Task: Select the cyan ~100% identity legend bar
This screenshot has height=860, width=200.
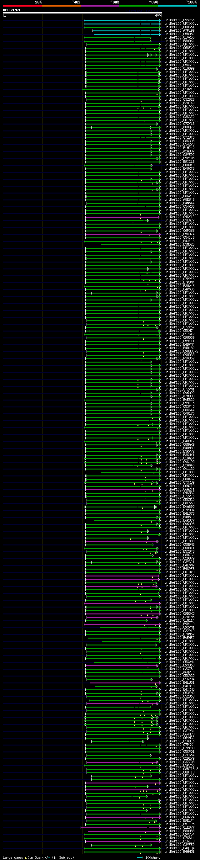Action: point(177,6)
